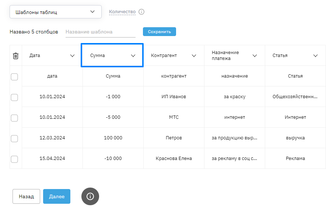Click the 100 000 amount cell

tap(113, 138)
